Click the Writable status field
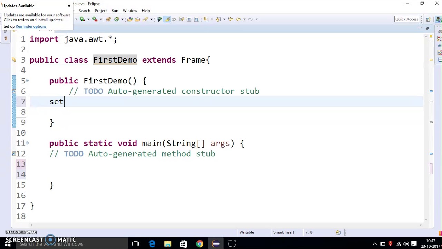Viewport: 442px width, 249px height. [x=247, y=232]
